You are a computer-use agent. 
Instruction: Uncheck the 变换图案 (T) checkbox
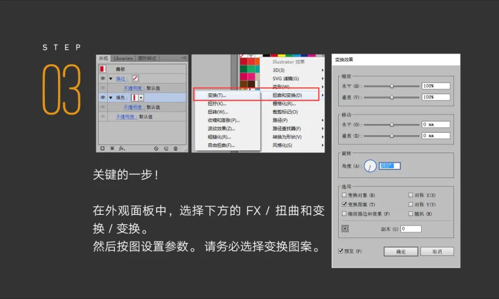[x=344, y=204]
